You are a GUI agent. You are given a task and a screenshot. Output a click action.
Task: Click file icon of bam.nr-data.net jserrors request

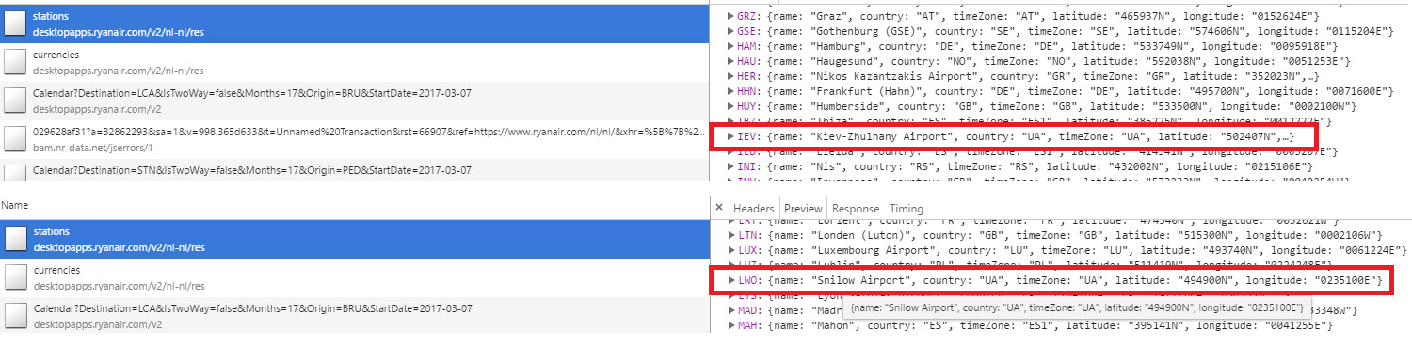(14, 139)
